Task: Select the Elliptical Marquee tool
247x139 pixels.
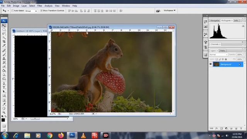Action: tap(4, 30)
